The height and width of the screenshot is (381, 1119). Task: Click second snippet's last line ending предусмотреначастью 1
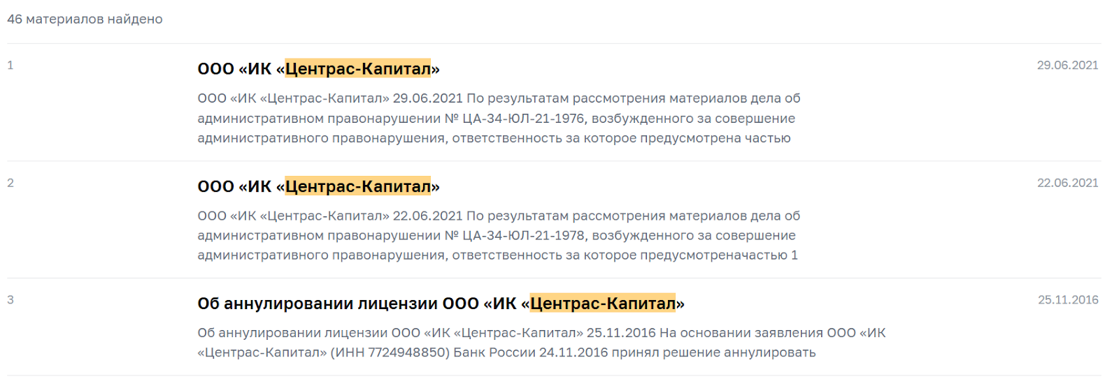point(497,255)
